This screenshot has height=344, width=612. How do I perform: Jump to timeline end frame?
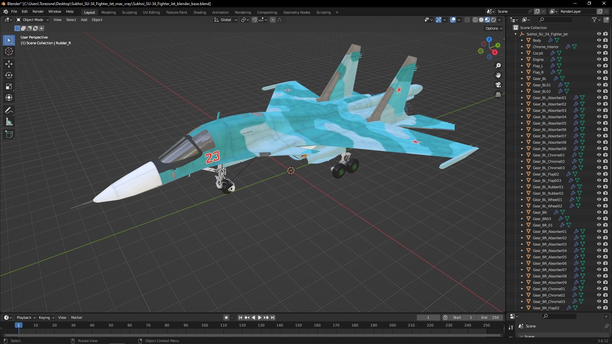tap(273, 318)
